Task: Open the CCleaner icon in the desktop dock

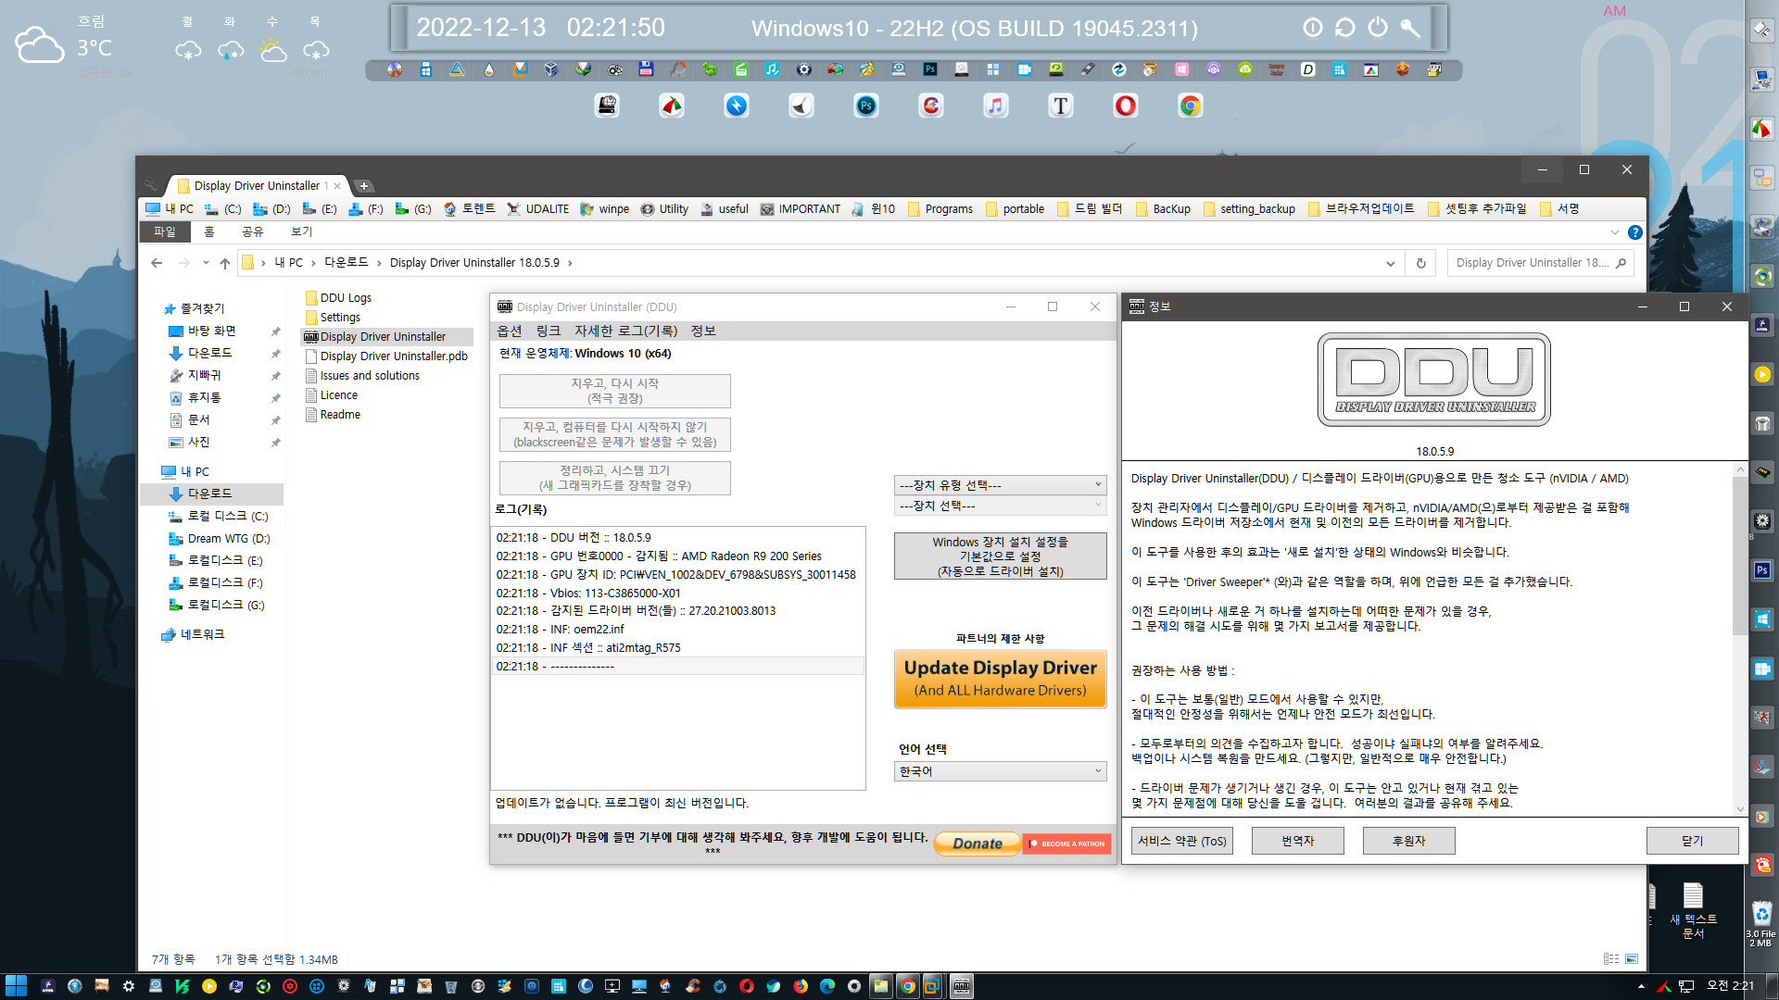Action: pos(930,106)
